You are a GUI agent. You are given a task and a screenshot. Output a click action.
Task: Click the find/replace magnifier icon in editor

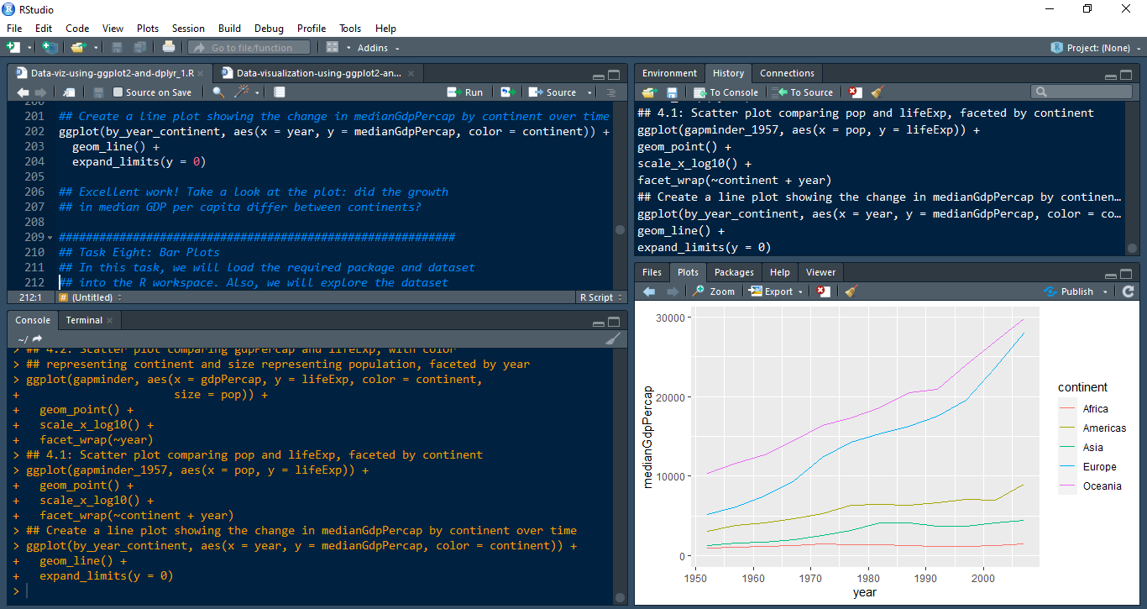tap(218, 92)
